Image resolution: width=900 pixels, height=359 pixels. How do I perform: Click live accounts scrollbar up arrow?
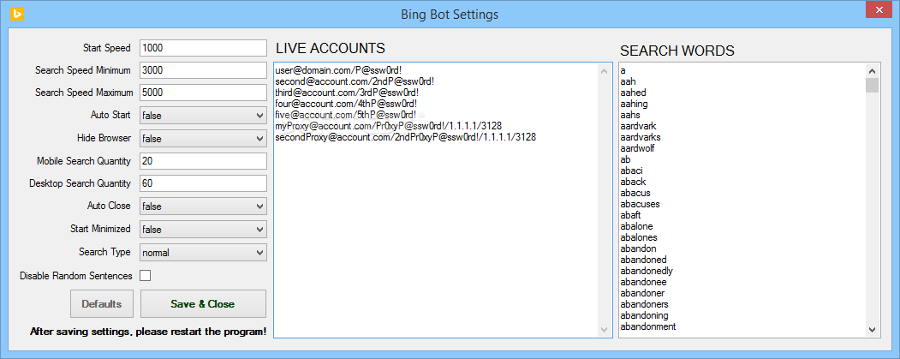point(605,71)
